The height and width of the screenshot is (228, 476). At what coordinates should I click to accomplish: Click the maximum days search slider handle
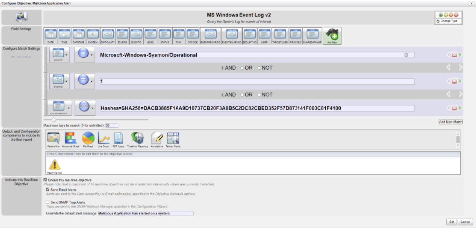tap(54, 120)
